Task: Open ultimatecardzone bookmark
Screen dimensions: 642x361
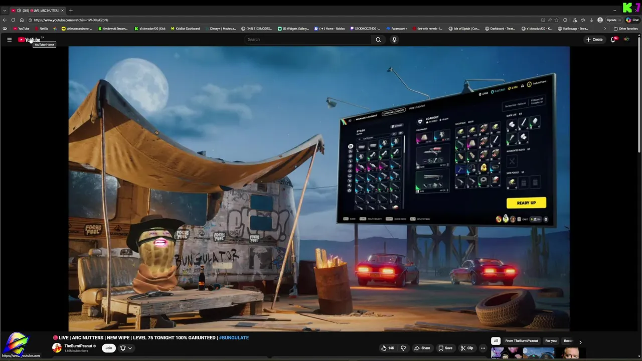Action: tap(77, 29)
